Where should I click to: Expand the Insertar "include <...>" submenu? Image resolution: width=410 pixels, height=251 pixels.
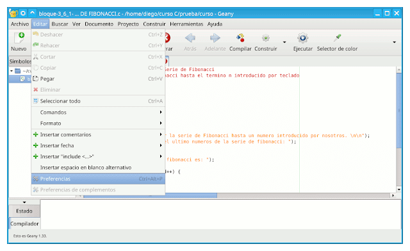98,156
